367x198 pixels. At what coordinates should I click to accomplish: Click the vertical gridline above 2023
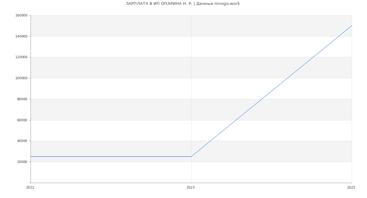click(x=191, y=76)
